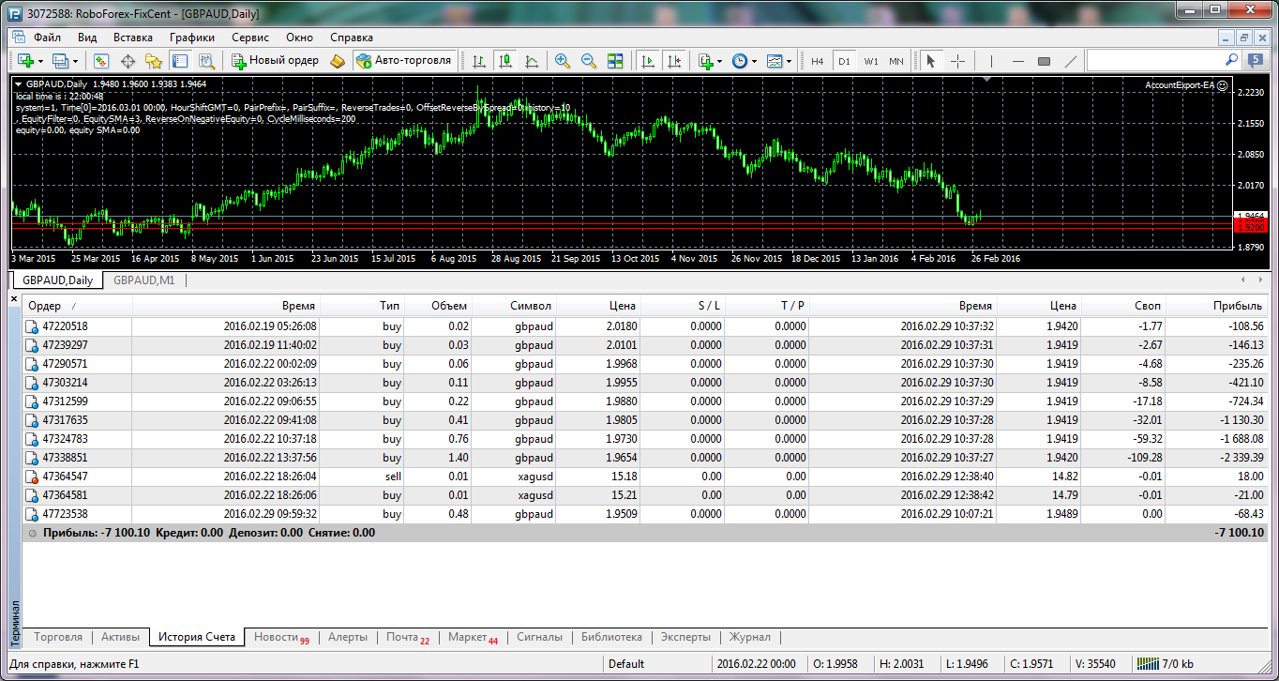Select the trendline drawing tool
Viewport: 1279px width, 681px height.
tap(1070, 61)
